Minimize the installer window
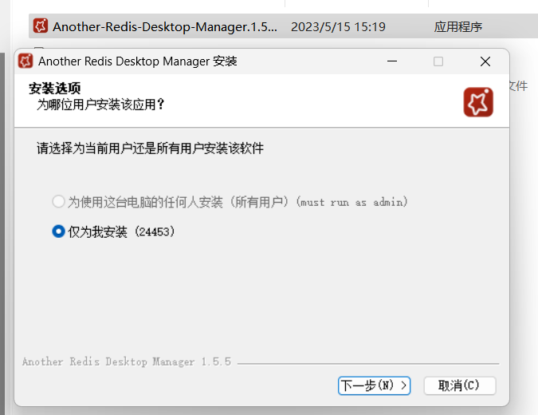538x415 pixels. tap(392, 61)
